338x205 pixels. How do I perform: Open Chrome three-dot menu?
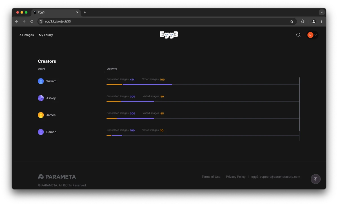pyautogui.click(x=321, y=21)
